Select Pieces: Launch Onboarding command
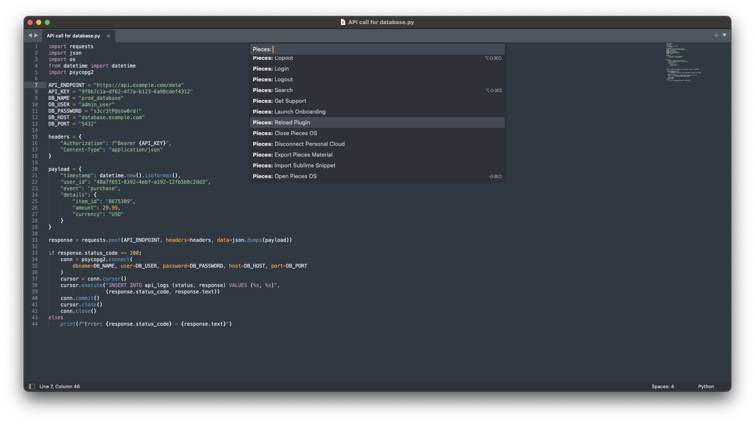This screenshot has height=423, width=755. click(377, 112)
